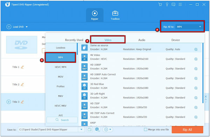This screenshot has height=137, width=210.
Task: Rename Title 2 with pencil icon
Action: [x=22, y=84]
